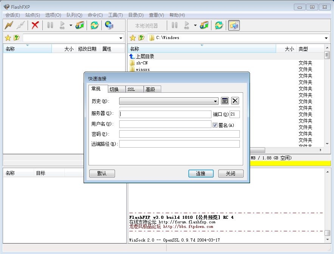This screenshot has height=254, width=334.
Task: Click the 目标 queue column header
Action: coord(49,173)
